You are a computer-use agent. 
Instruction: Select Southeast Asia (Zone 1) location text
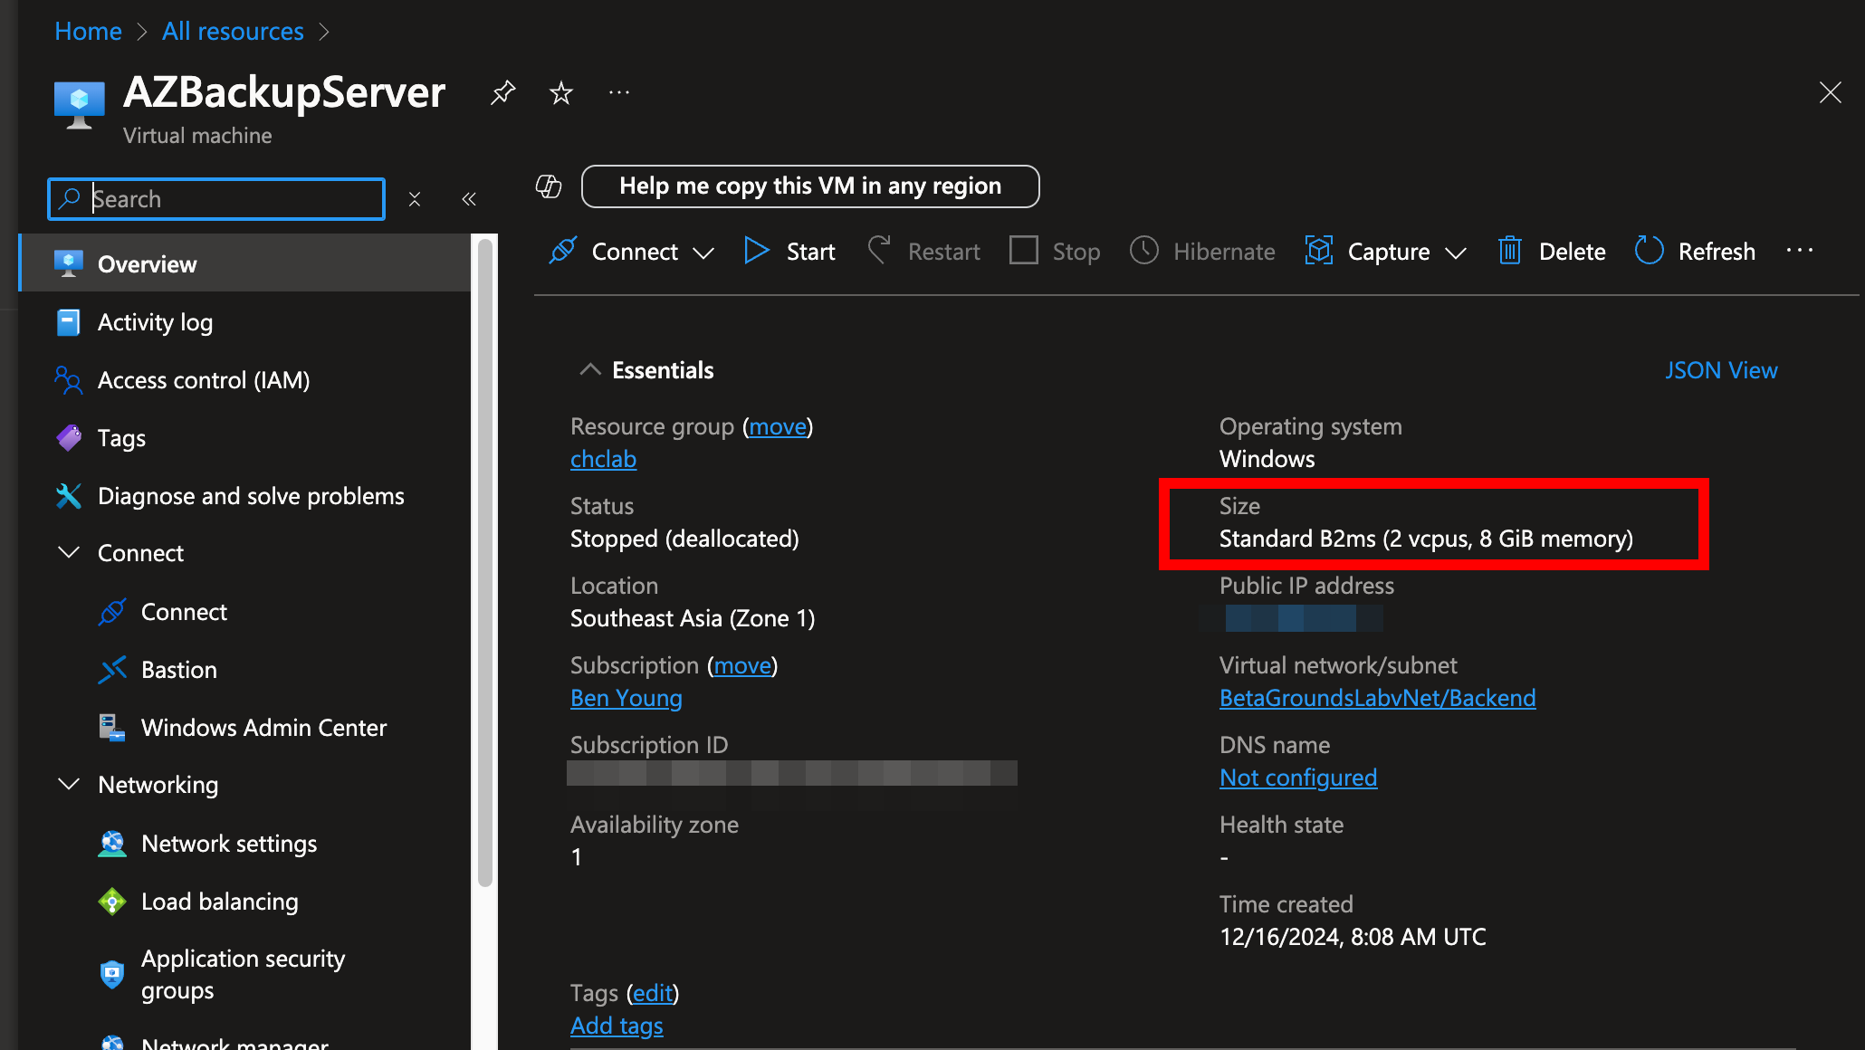click(693, 618)
